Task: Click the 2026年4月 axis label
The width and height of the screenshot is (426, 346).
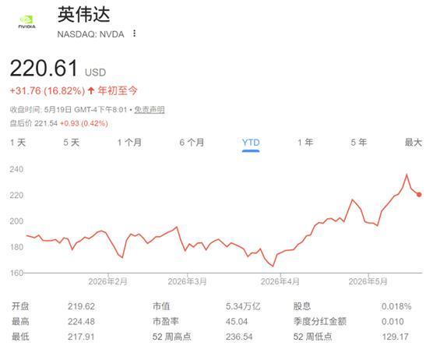Action: tap(280, 281)
